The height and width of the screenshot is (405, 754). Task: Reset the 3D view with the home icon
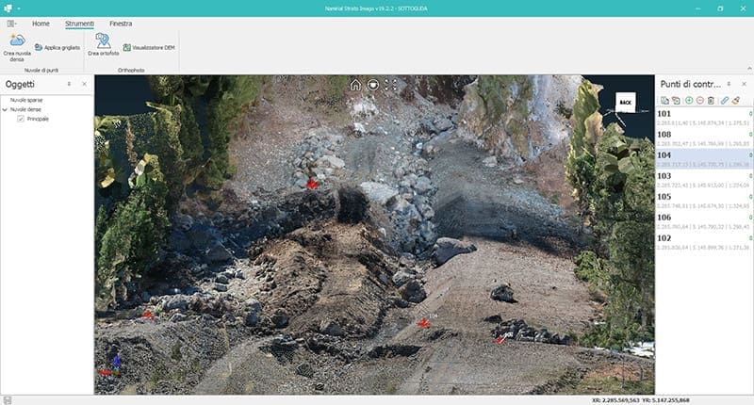[x=355, y=85]
